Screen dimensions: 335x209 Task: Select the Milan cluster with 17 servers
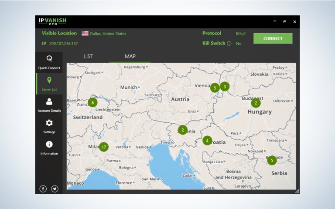(103, 147)
